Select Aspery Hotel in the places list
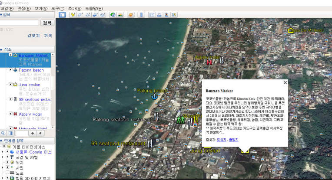 click(x=30, y=114)
